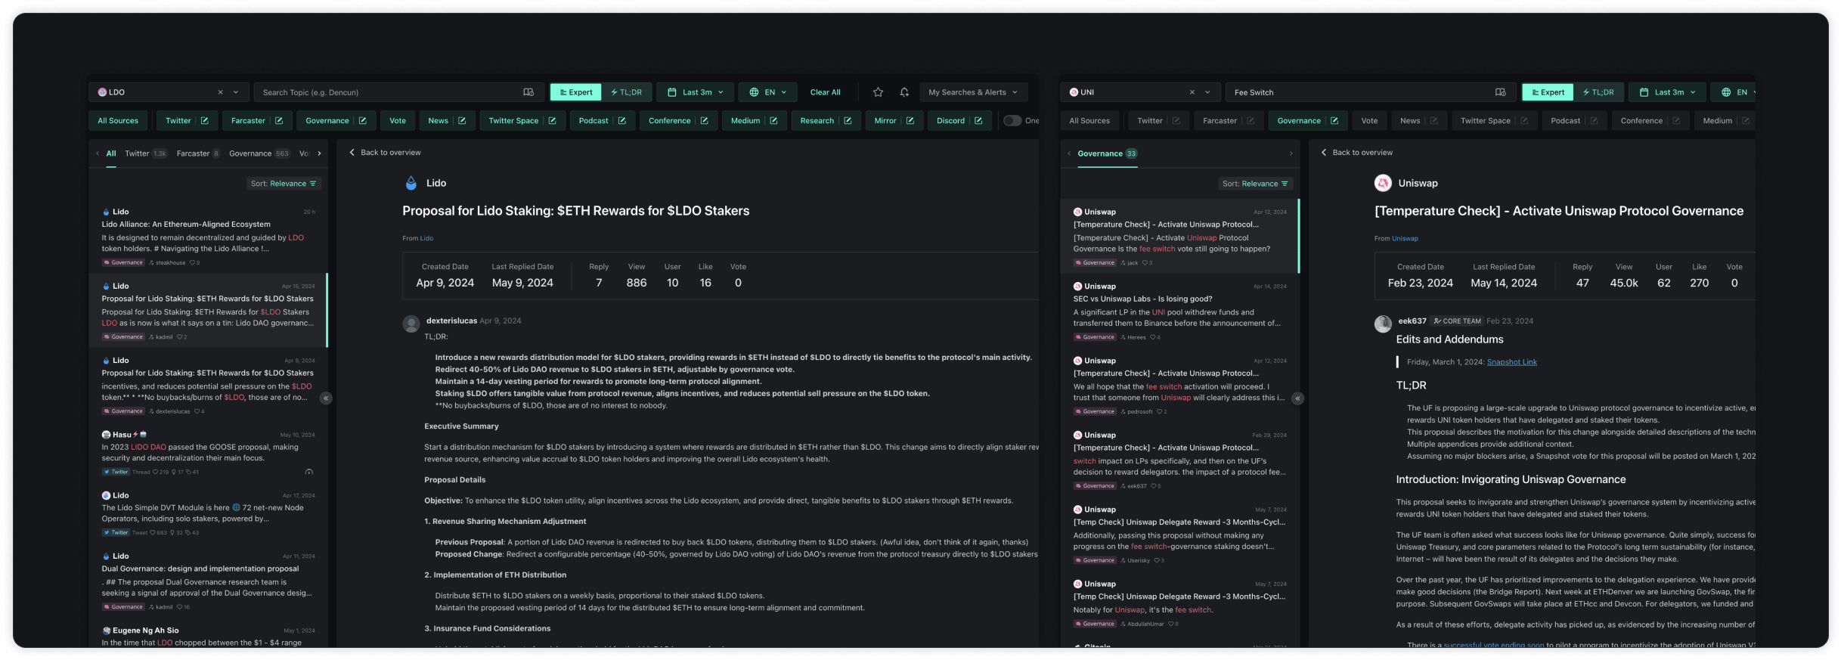This screenshot has width=1841, height=660.
Task: Click the book icon in Search Topic field
Action: pos(528,92)
